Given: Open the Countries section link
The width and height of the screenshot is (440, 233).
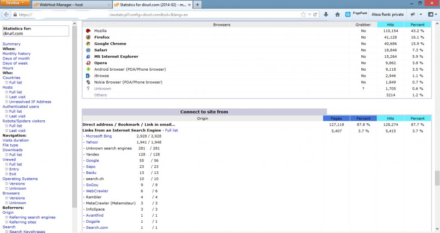Looking at the screenshot, I should pos(12,78).
